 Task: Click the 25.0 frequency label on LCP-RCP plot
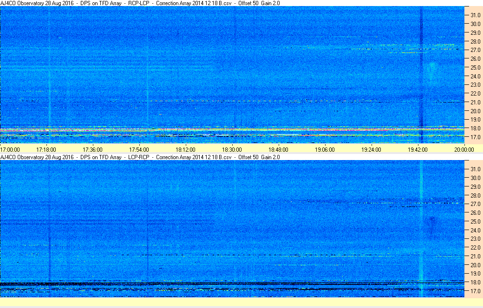click(475, 222)
